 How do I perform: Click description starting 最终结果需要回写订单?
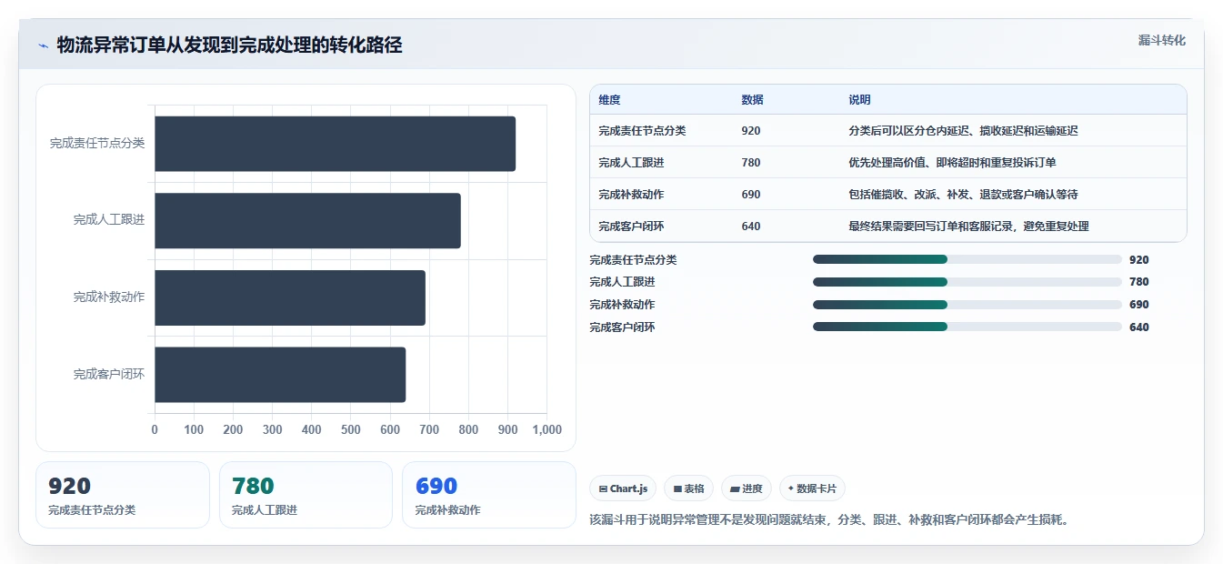(x=968, y=227)
